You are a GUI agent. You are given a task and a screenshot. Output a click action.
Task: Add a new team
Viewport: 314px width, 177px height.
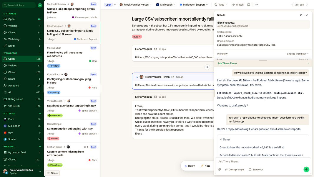[x=40, y=113]
